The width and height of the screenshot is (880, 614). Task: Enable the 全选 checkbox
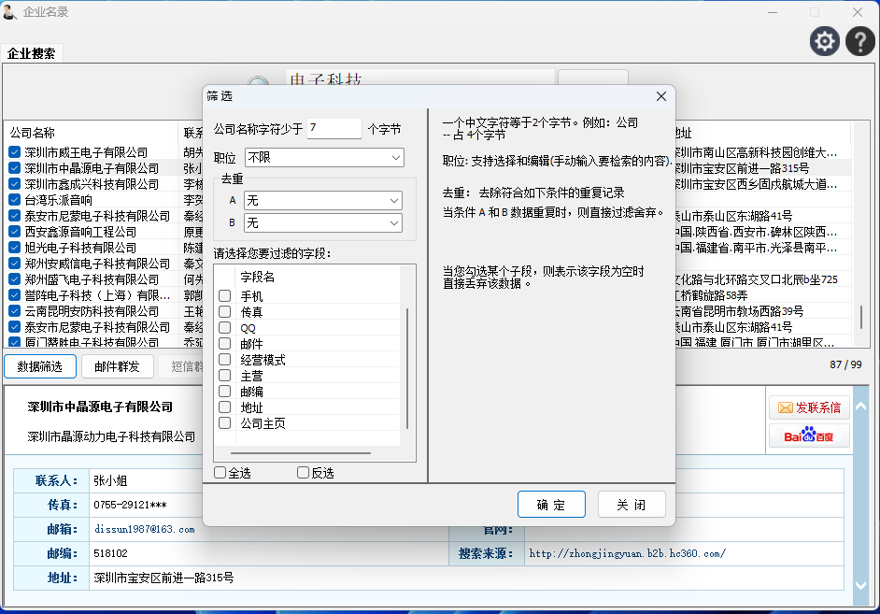click(220, 473)
